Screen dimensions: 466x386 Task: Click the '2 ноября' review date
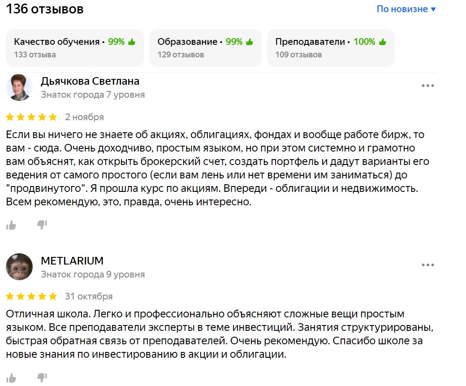coord(84,117)
